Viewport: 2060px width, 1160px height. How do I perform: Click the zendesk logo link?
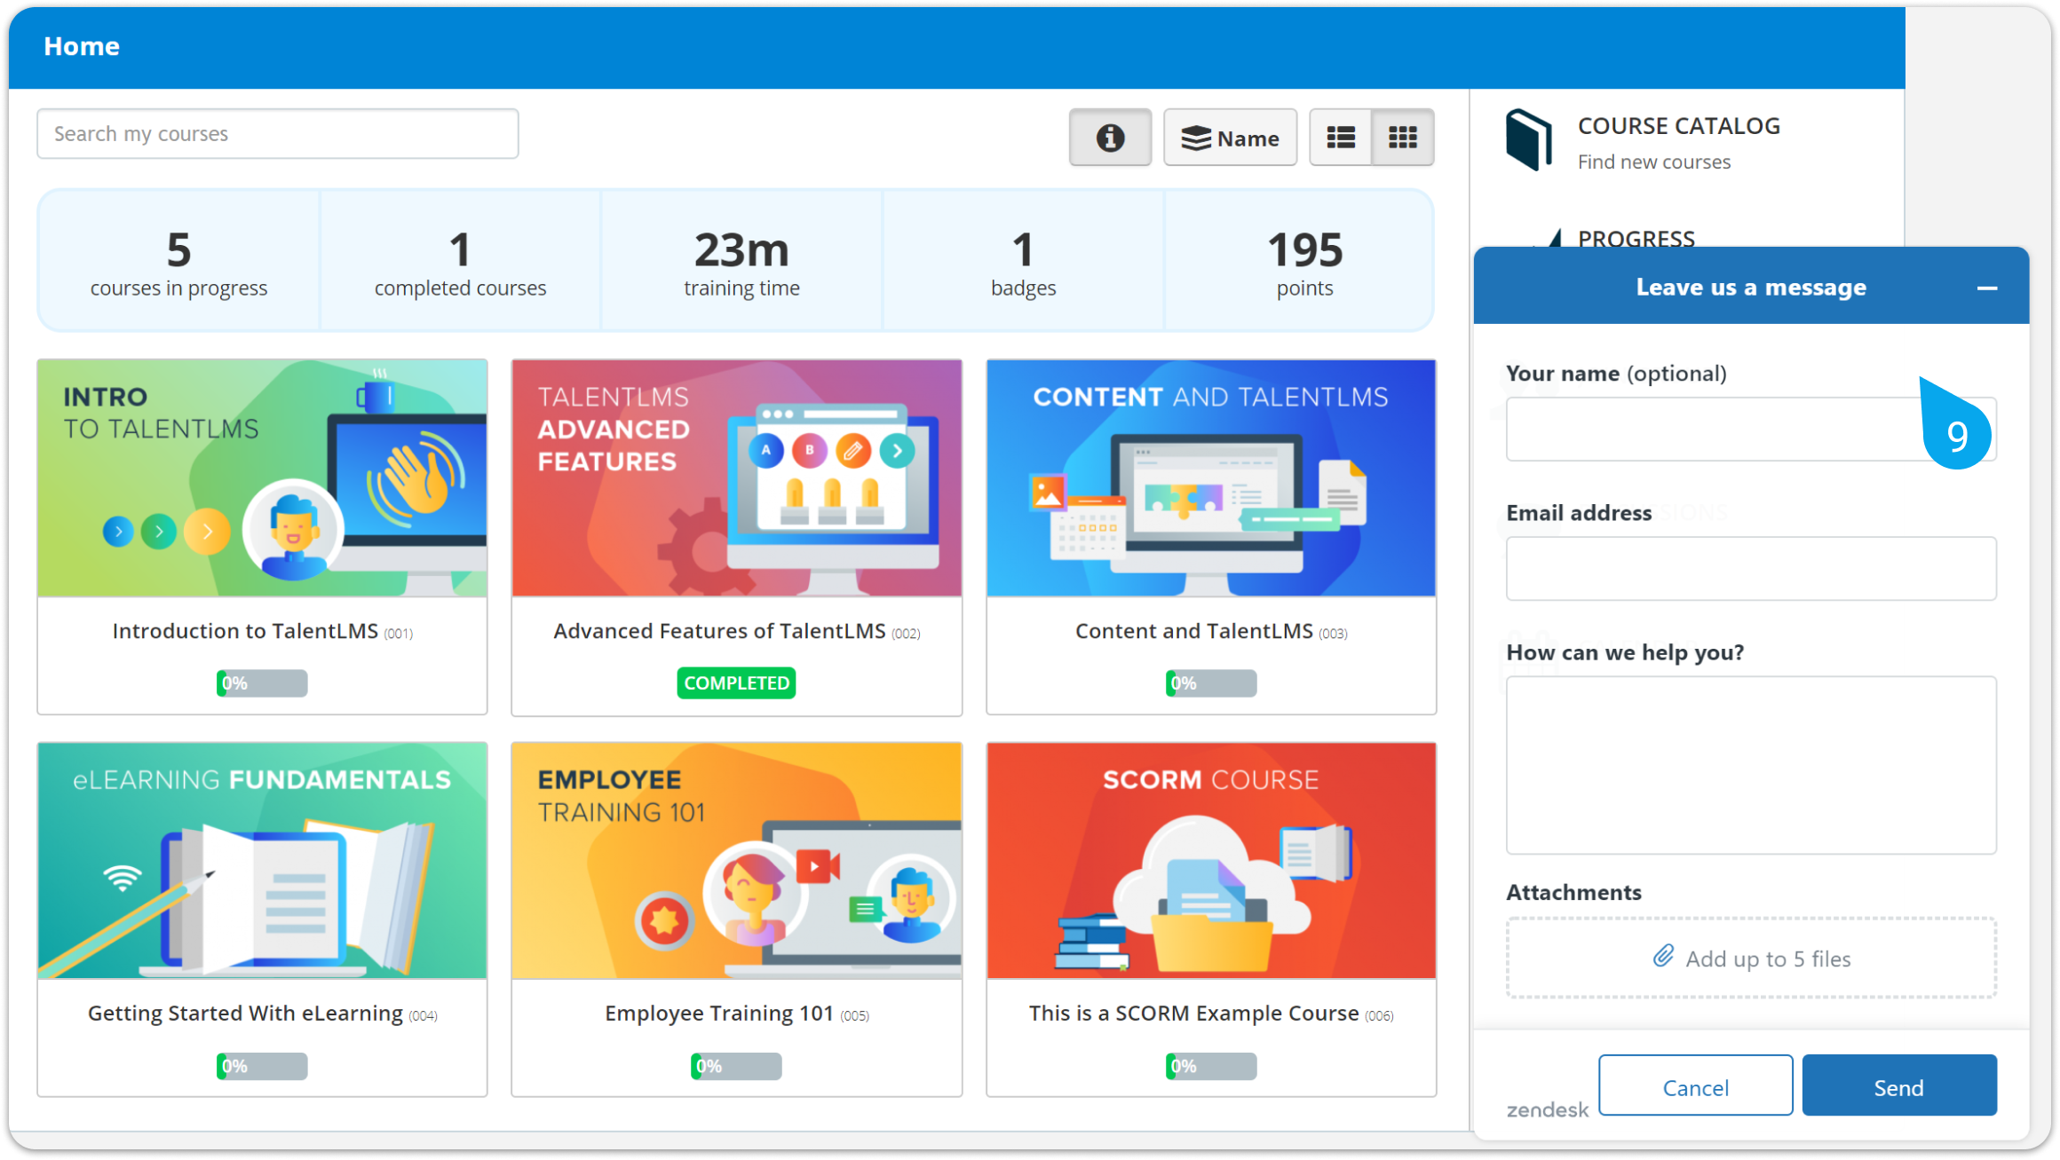(1548, 1109)
